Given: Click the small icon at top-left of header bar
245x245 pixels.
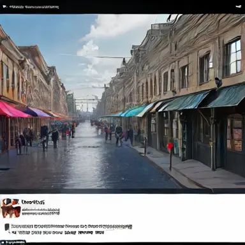Looking at the screenshot, I should [5, 7].
